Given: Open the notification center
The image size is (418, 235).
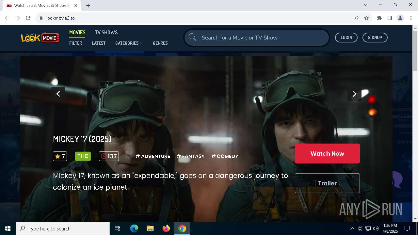Looking at the screenshot, I should (407, 228).
